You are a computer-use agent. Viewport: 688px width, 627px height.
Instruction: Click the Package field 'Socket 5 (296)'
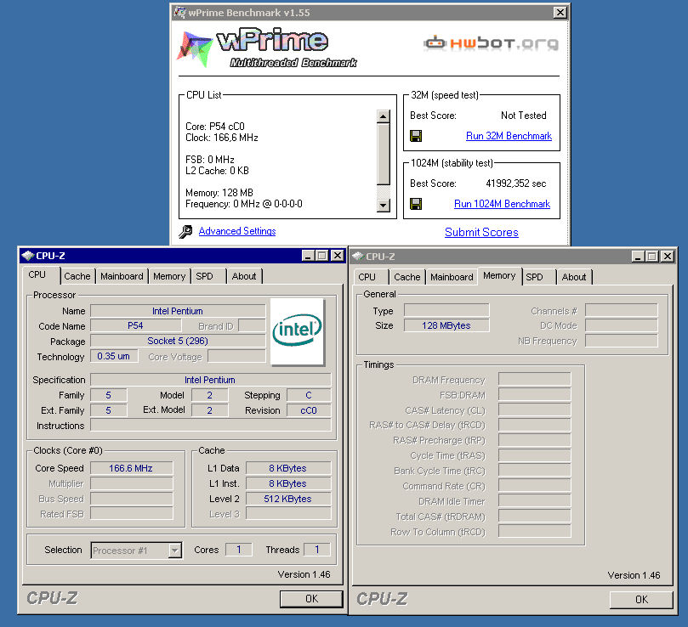pyautogui.click(x=178, y=342)
